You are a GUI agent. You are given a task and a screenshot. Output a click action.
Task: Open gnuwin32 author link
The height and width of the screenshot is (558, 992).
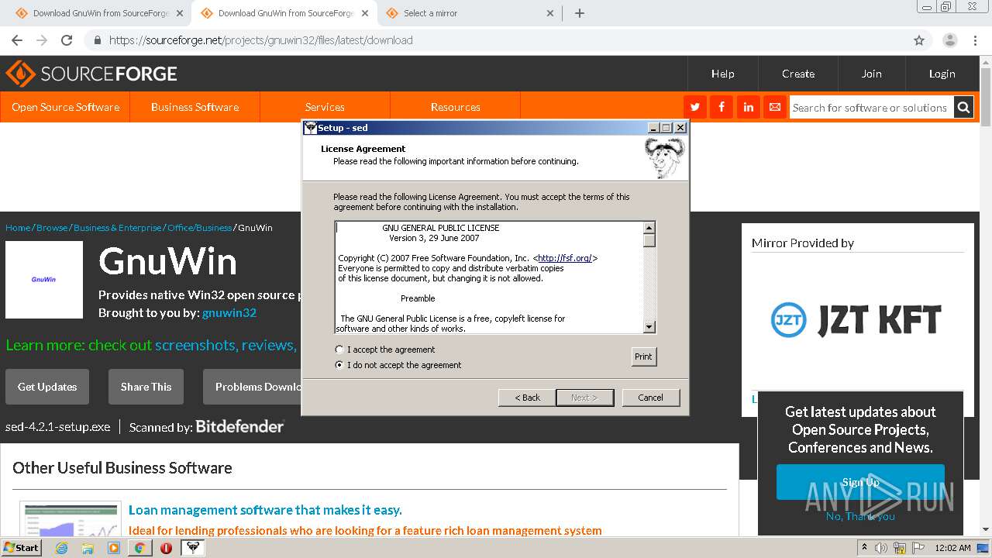pos(229,313)
